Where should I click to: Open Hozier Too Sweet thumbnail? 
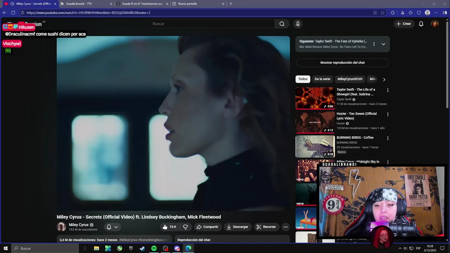pyautogui.click(x=315, y=122)
